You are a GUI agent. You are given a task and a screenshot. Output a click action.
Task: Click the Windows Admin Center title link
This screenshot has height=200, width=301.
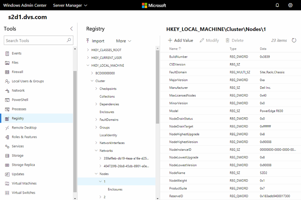click(25, 5)
